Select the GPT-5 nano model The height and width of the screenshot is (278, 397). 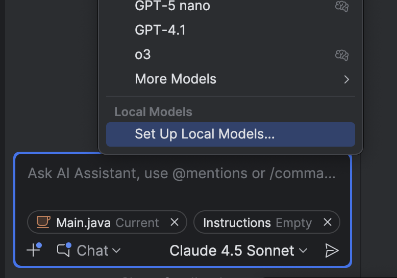172,7
